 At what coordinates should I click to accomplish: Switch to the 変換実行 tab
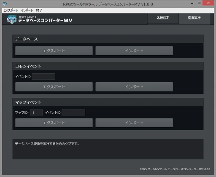coord(194,18)
